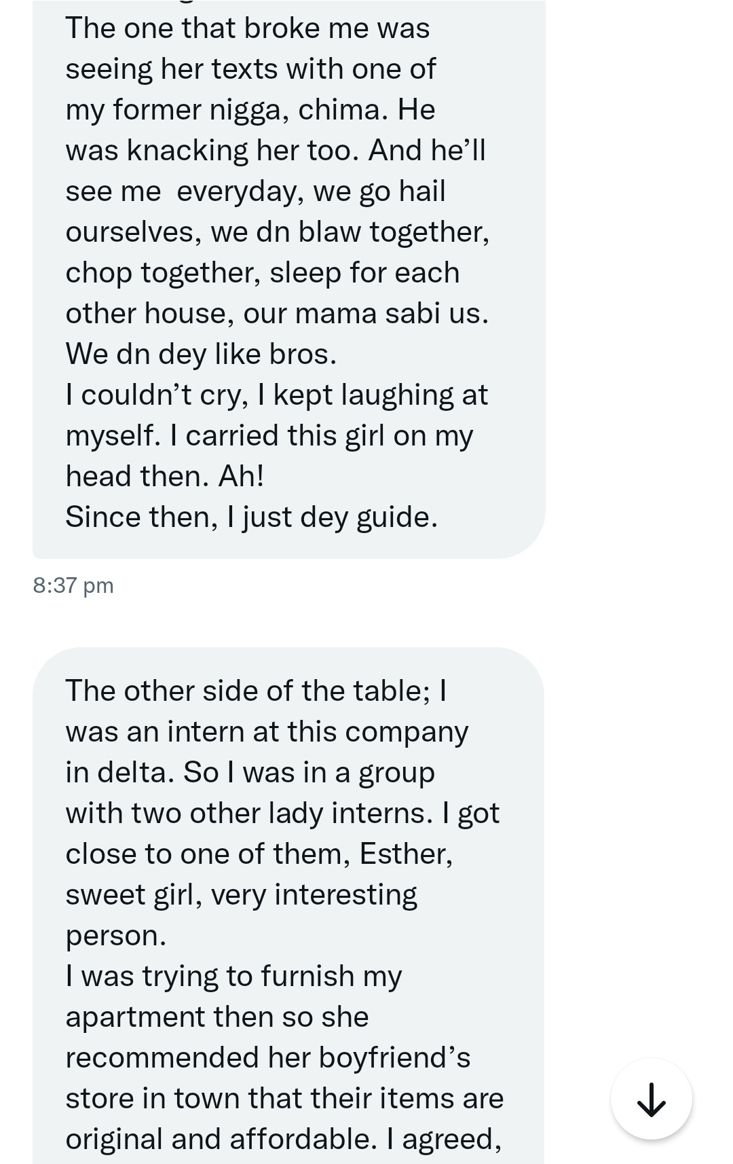Tap the line 'chop together, sleep for each'

pos(263,273)
